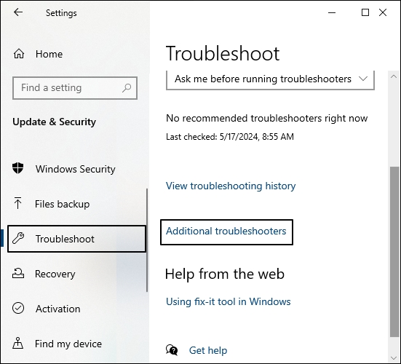Click the sidebar scrollbar thumb
Screen dimensions: 401x364
147,240
